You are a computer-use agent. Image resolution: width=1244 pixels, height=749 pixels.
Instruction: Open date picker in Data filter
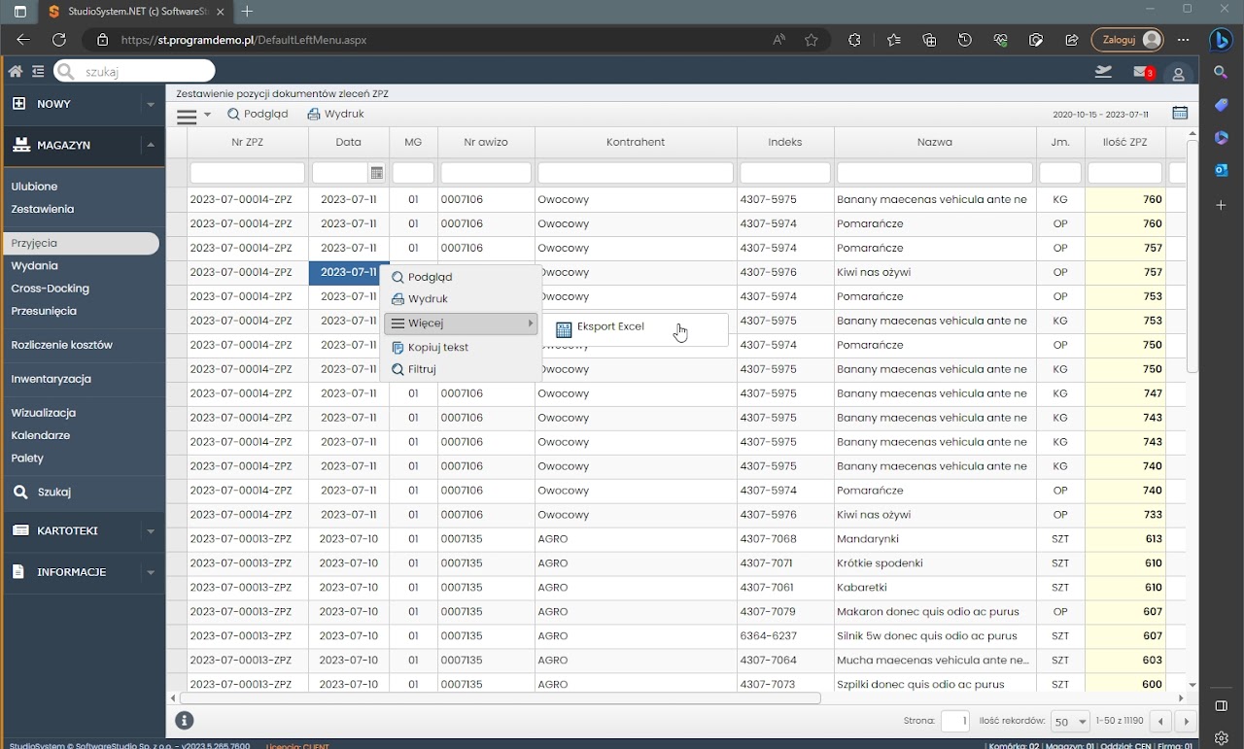[377, 173]
